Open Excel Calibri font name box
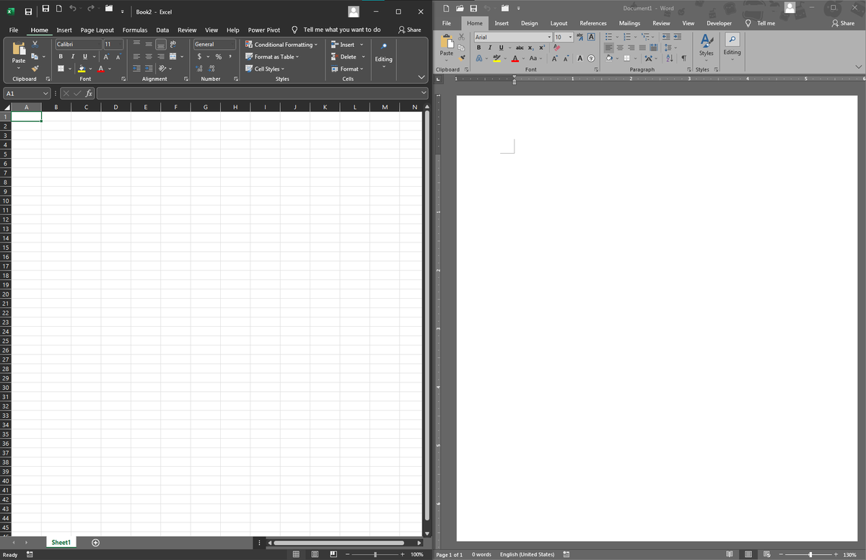Screen dimensions: 866x560 point(79,44)
